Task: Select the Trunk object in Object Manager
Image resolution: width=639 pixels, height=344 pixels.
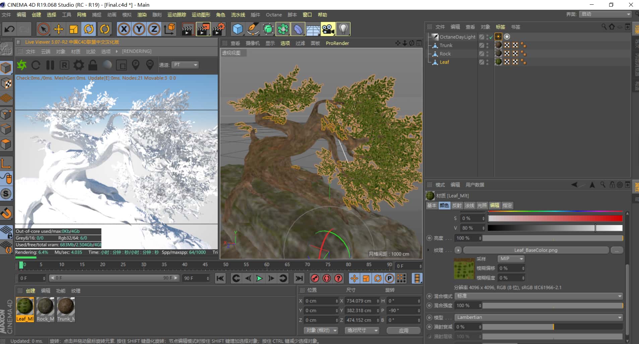Action: [446, 45]
